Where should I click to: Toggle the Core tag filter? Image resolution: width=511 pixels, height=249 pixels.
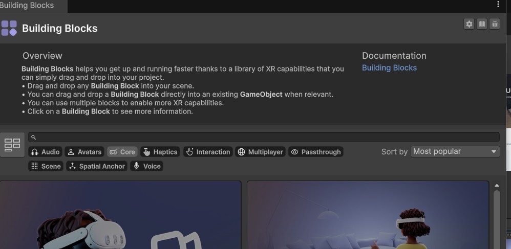(122, 152)
